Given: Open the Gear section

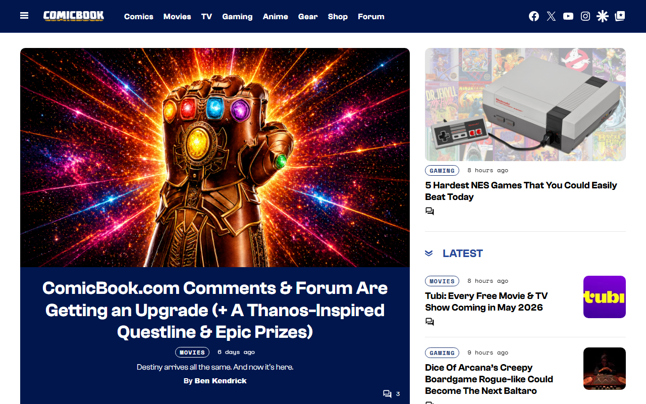Looking at the screenshot, I should coord(308,16).
